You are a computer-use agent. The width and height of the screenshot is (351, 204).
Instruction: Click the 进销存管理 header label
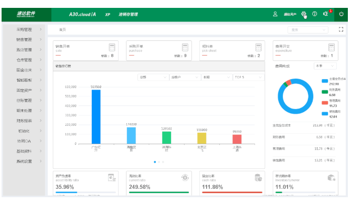pyautogui.click(x=128, y=14)
